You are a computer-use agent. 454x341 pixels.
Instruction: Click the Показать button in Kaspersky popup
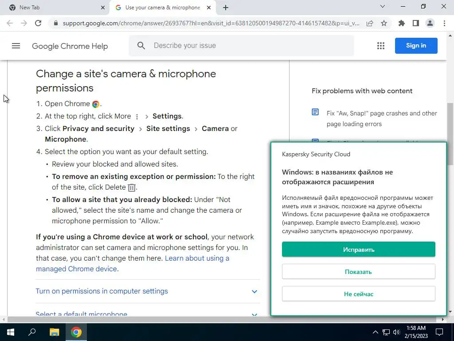(358, 272)
